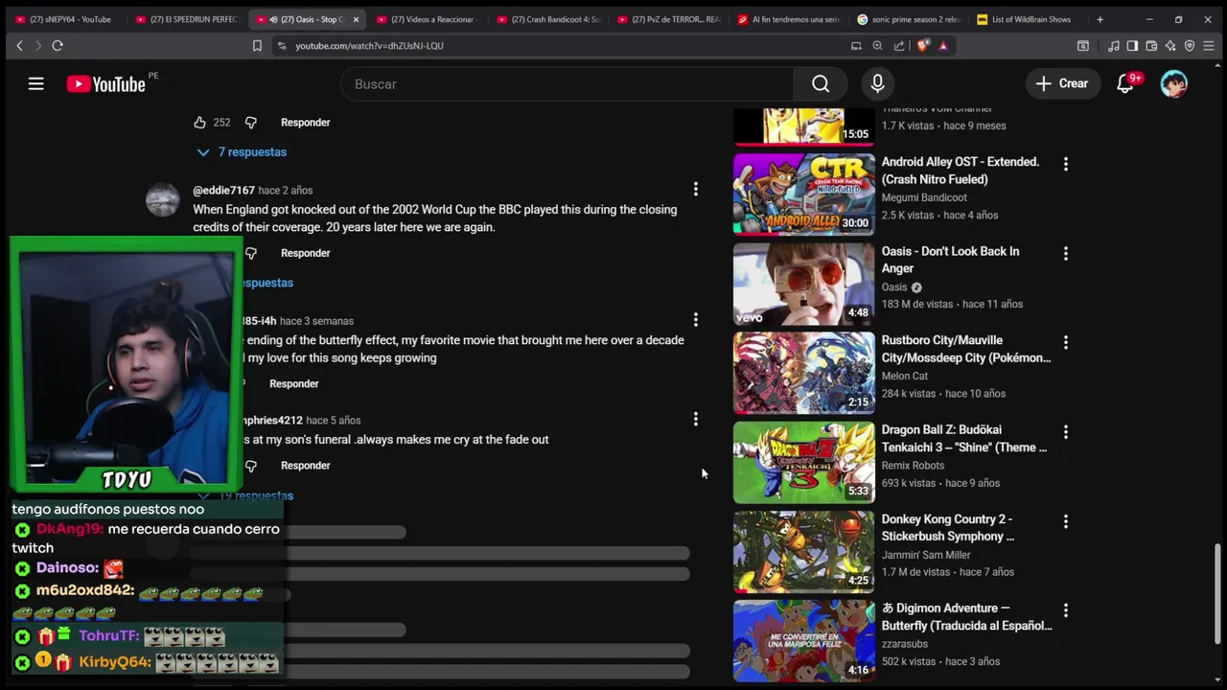Reload the current page
The width and height of the screenshot is (1227, 690).
[x=58, y=45]
